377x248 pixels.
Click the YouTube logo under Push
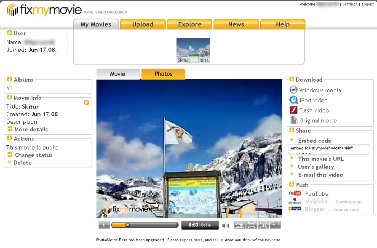295,193
